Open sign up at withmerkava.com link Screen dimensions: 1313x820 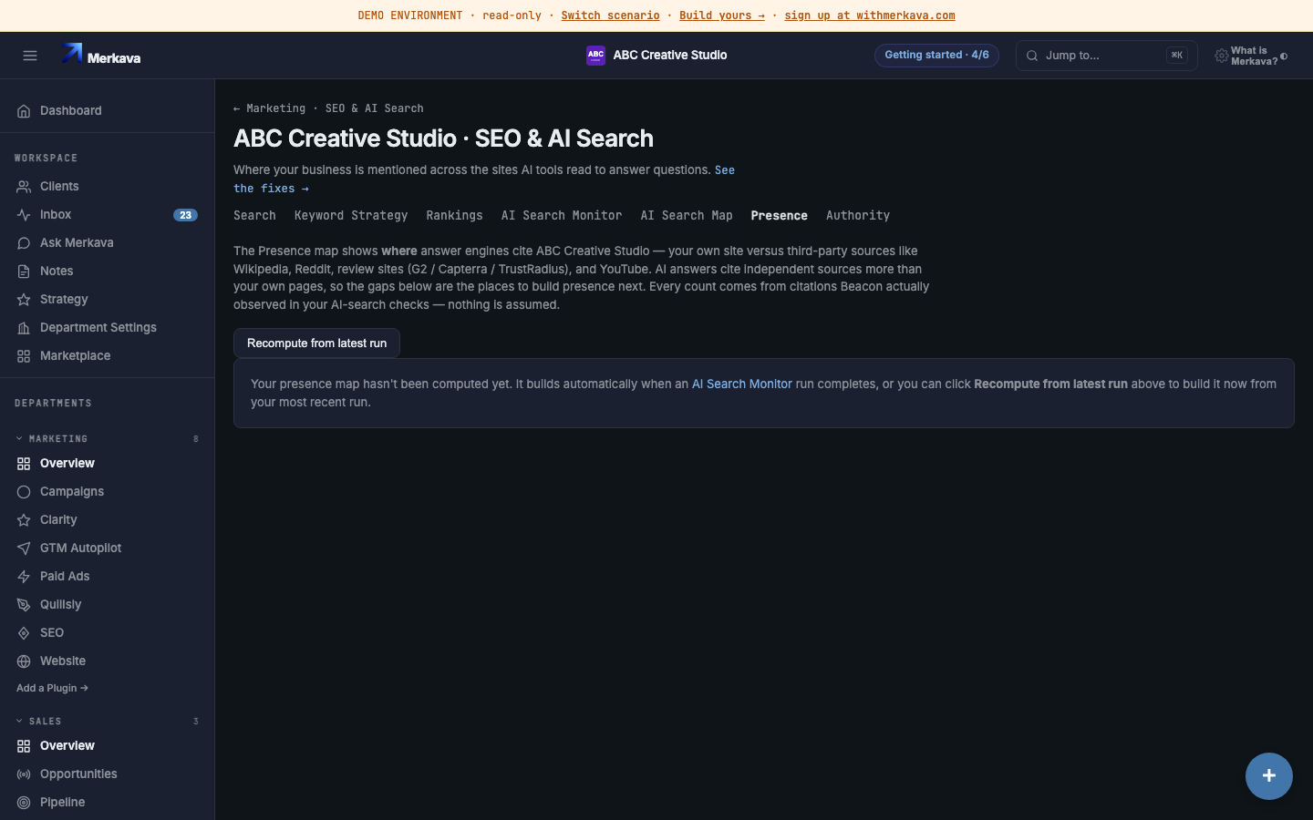coord(870,15)
